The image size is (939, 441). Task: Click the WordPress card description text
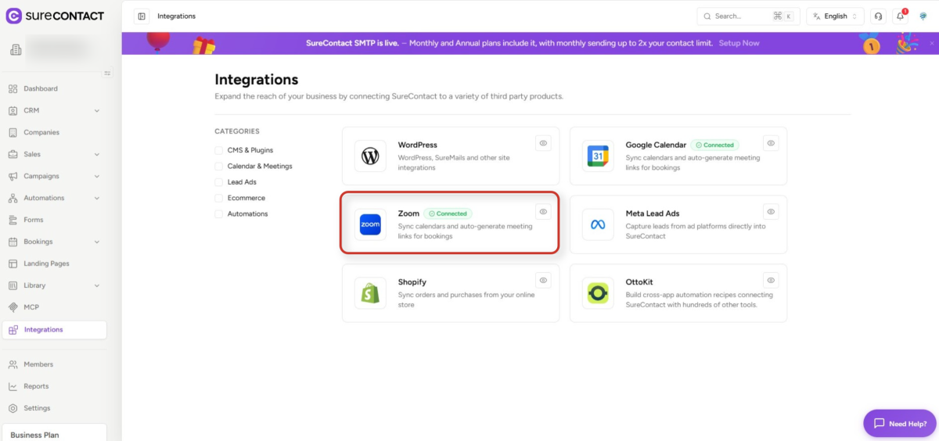pos(454,163)
